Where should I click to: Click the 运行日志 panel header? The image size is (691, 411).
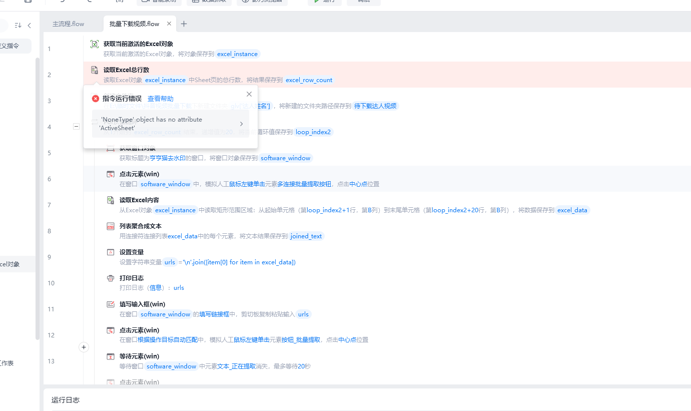(x=66, y=400)
